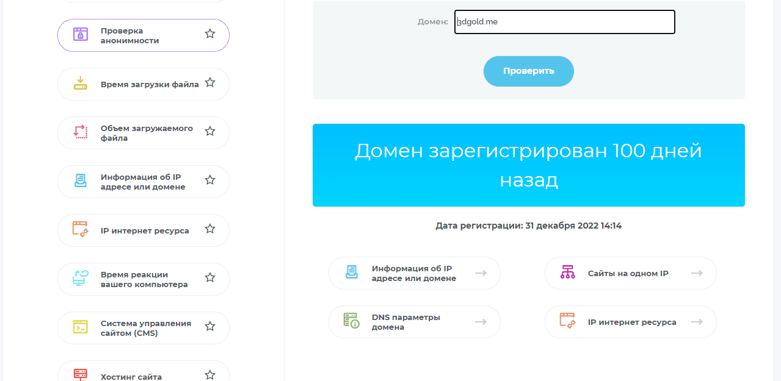Open Хостинг сайта in sidebar menu

coord(131,376)
